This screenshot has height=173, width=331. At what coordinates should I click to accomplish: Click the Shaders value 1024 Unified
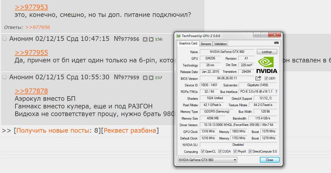coord(215,98)
